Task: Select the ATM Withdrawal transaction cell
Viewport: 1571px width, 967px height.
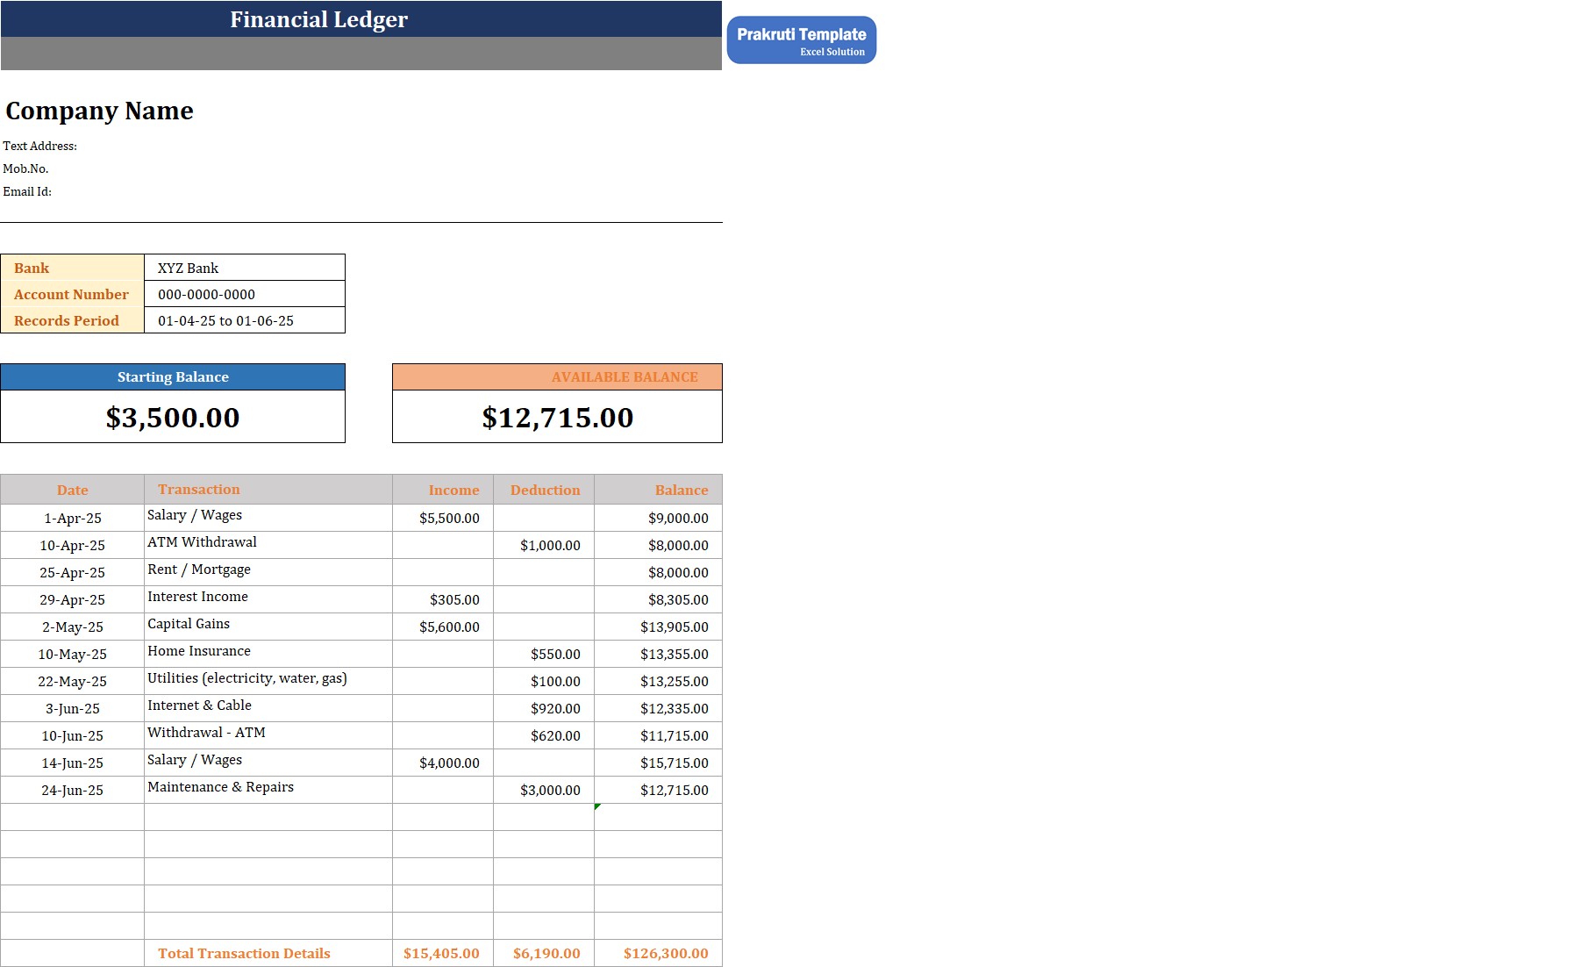Action: click(x=268, y=545)
